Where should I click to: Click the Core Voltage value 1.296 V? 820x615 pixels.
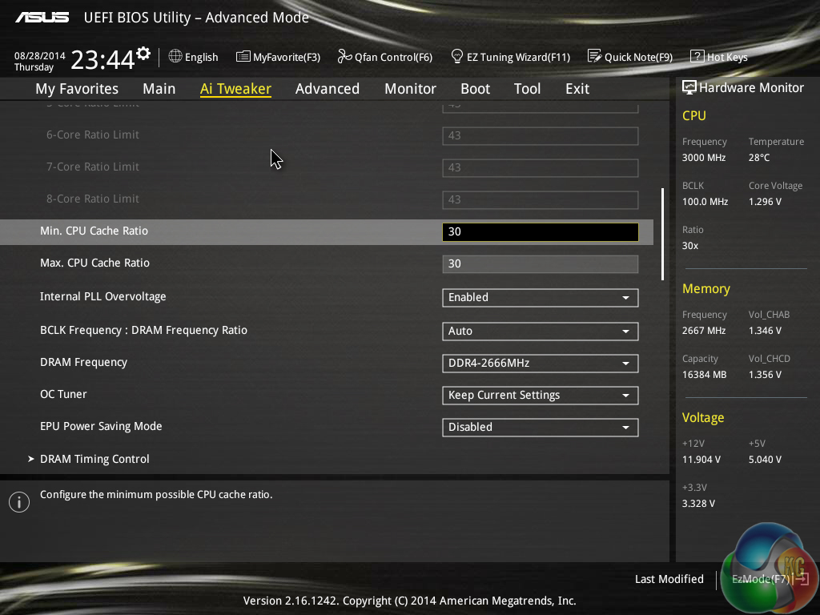point(765,201)
